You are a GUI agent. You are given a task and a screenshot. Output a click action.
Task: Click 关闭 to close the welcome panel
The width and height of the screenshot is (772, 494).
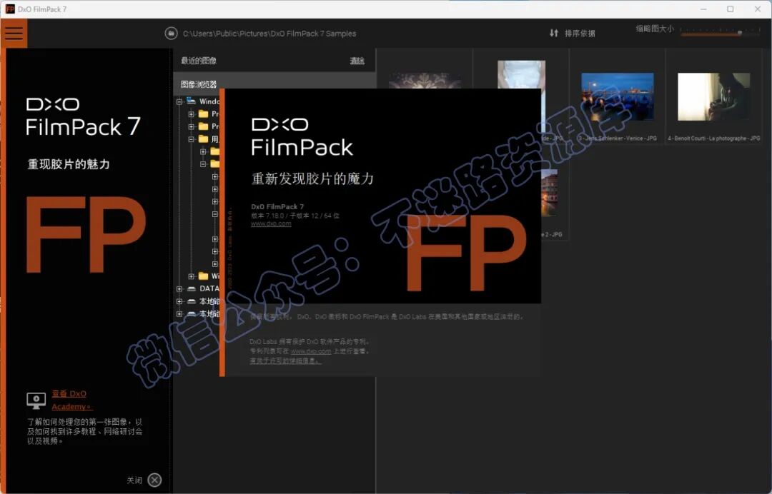click(134, 480)
